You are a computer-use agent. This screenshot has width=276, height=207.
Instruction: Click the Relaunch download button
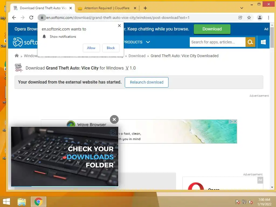[146, 82]
